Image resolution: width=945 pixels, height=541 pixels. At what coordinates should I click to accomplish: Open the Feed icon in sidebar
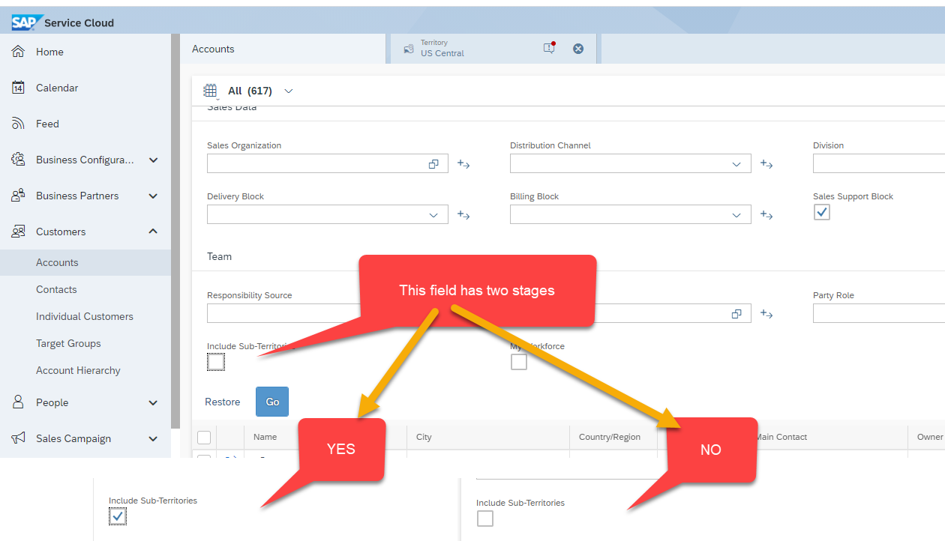coord(19,124)
